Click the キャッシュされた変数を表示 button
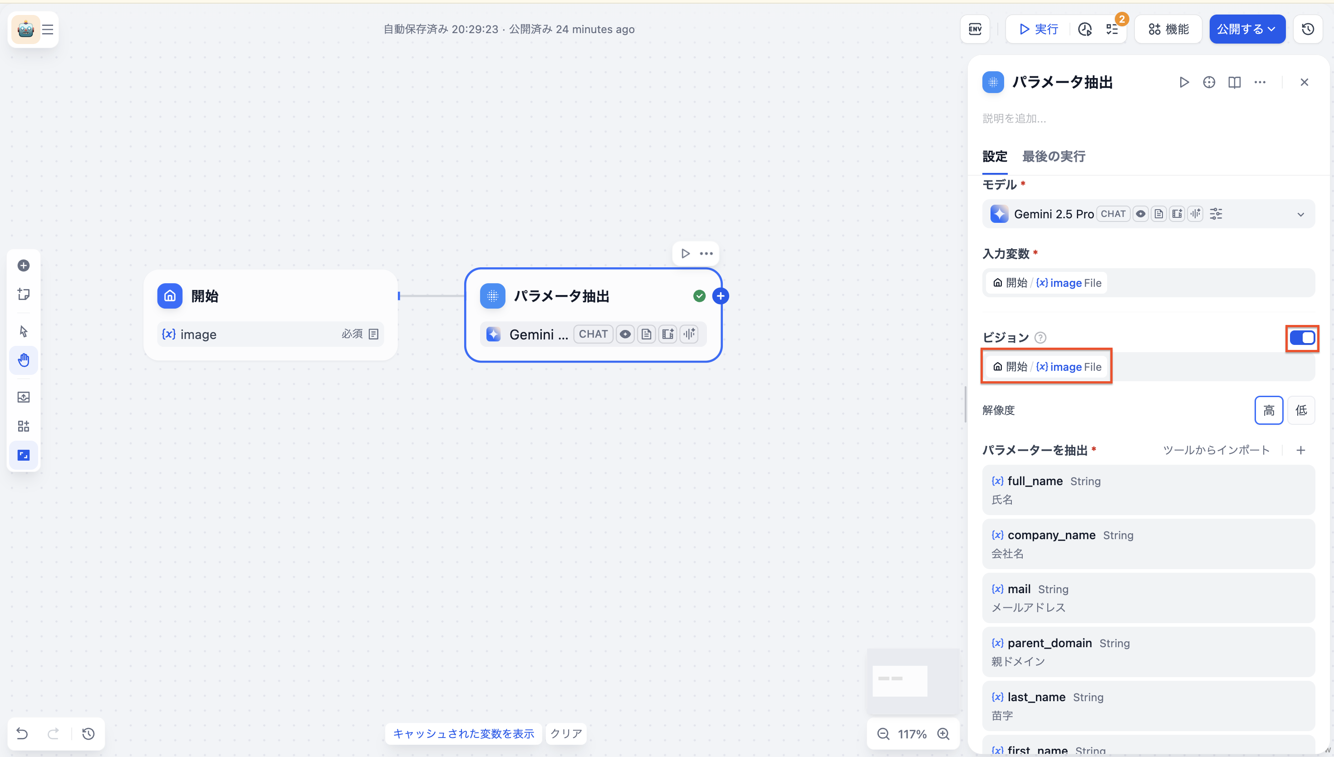Image resolution: width=1334 pixels, height=757 pixels. pos(463,733)
